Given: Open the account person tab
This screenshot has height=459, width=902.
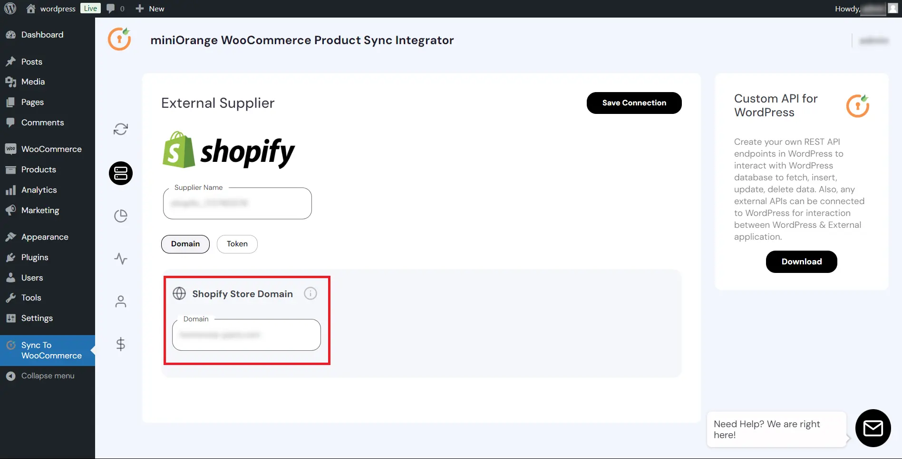Looking at the screenshot, I should coord(121,301).
